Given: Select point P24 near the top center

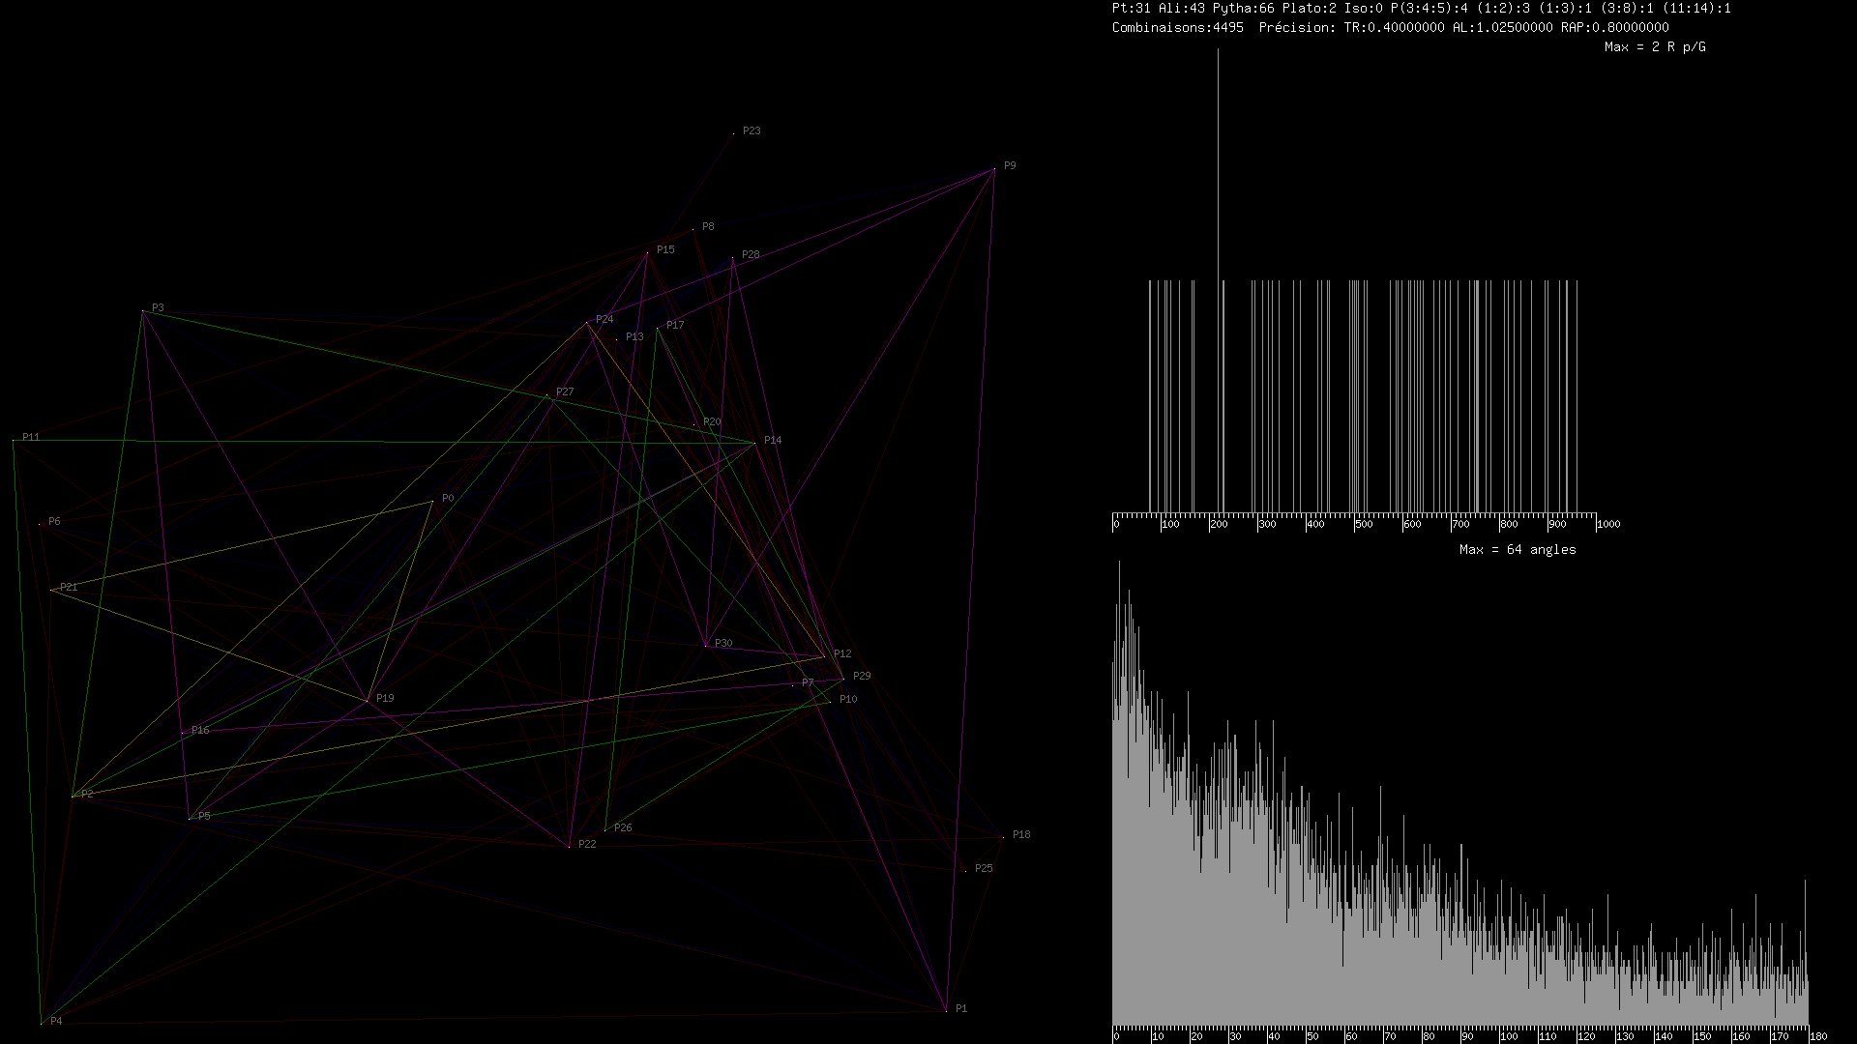Looking at the screenshot, I should (587, 323).
